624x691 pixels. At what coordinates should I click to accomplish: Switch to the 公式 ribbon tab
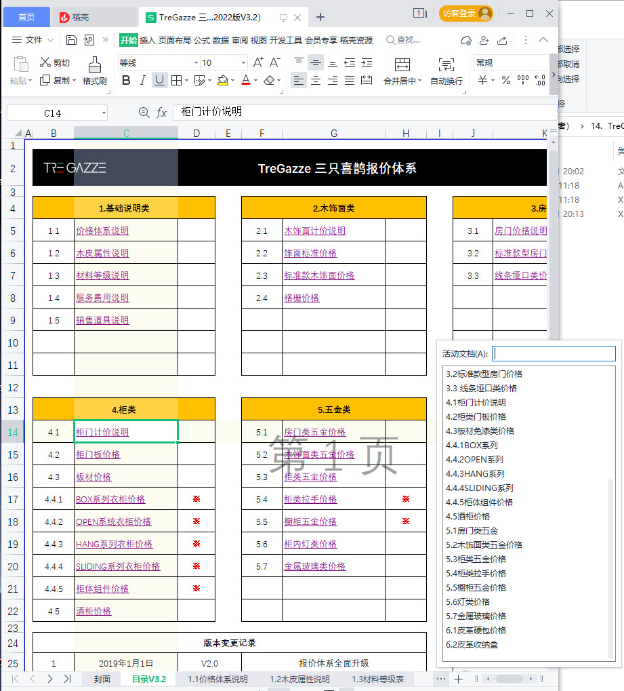click(202, 41)
